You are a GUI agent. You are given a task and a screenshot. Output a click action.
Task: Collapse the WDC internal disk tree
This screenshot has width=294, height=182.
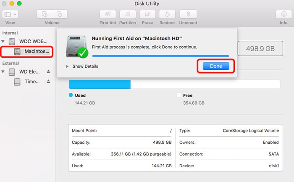tap(3, 42)
